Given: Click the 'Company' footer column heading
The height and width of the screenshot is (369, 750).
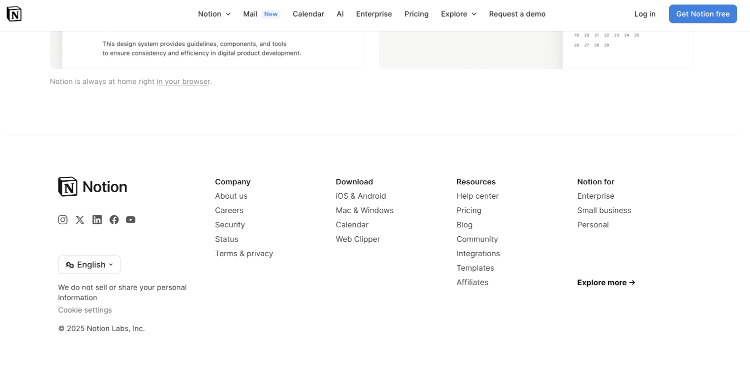Looking at the screenshot, I should (x=232, y=182).
